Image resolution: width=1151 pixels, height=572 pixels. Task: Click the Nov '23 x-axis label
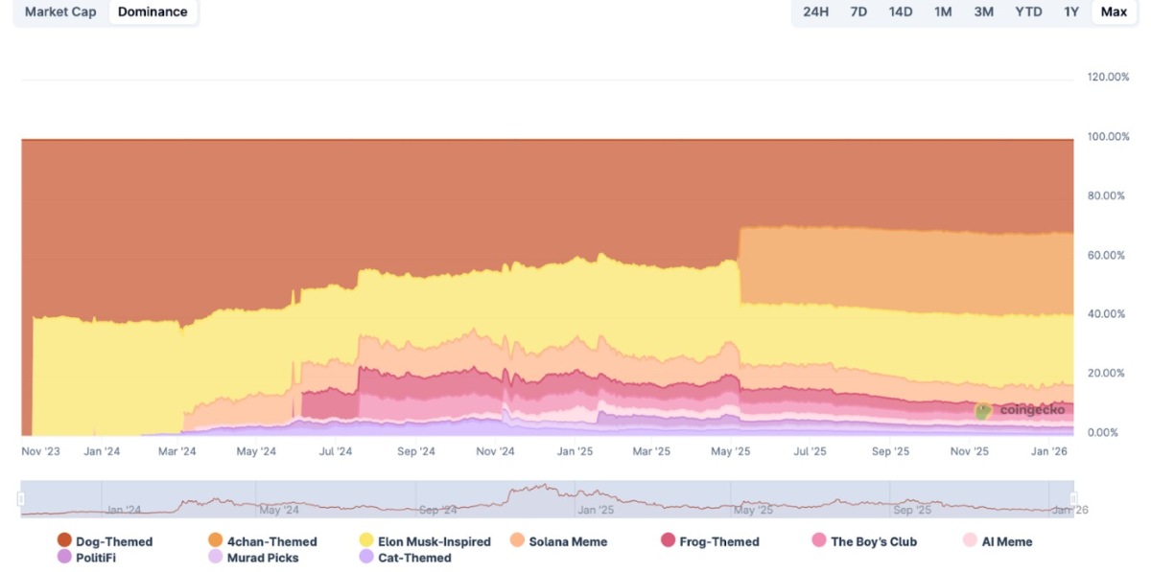point(40,450)
